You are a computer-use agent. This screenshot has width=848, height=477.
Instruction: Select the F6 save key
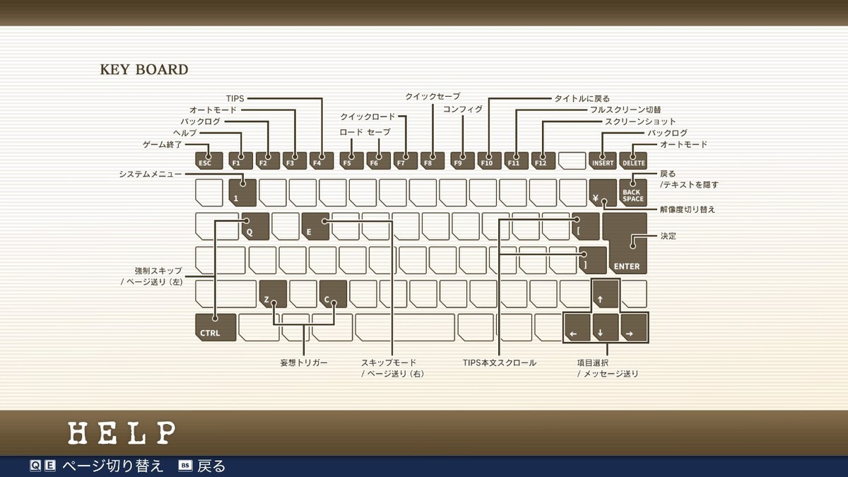(378, 160)
